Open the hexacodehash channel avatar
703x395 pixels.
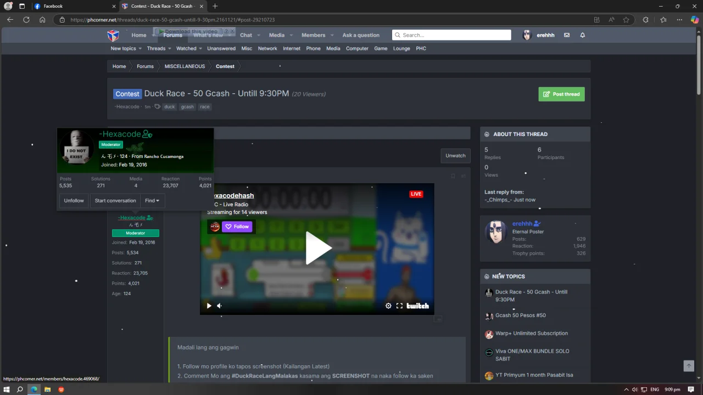tap(215, 227)
